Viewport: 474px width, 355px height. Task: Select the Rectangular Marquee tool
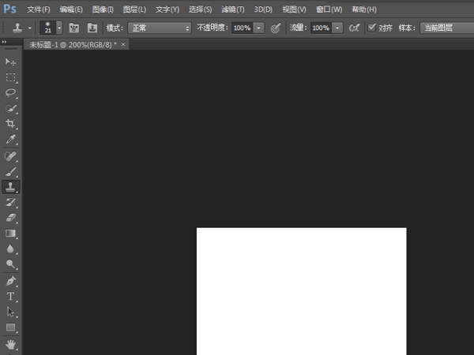point(10,77)
